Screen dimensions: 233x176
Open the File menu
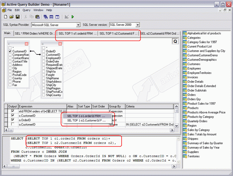10,10
